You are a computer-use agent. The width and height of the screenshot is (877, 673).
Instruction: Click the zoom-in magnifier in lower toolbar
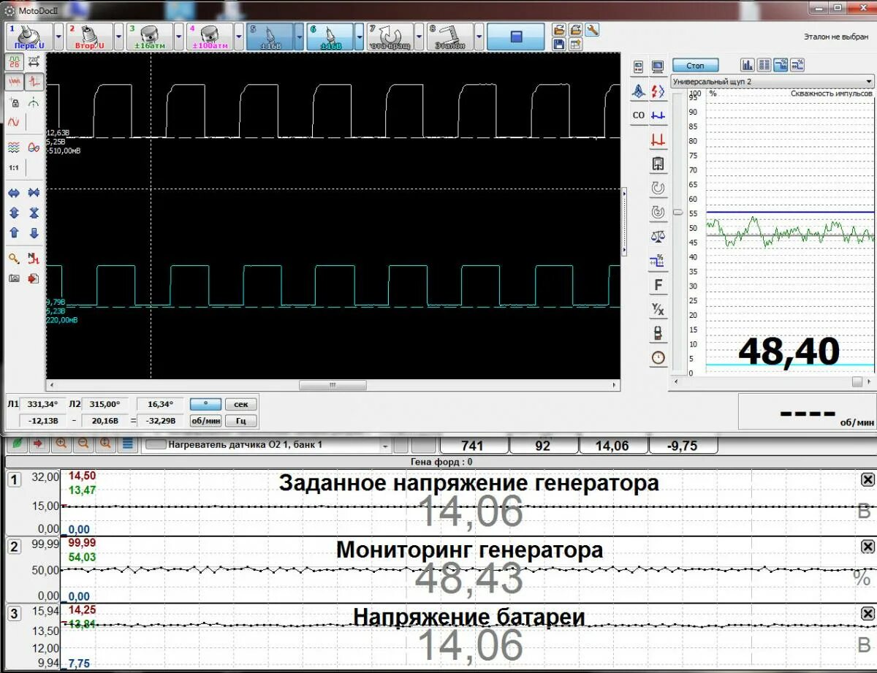click(60, 443)
